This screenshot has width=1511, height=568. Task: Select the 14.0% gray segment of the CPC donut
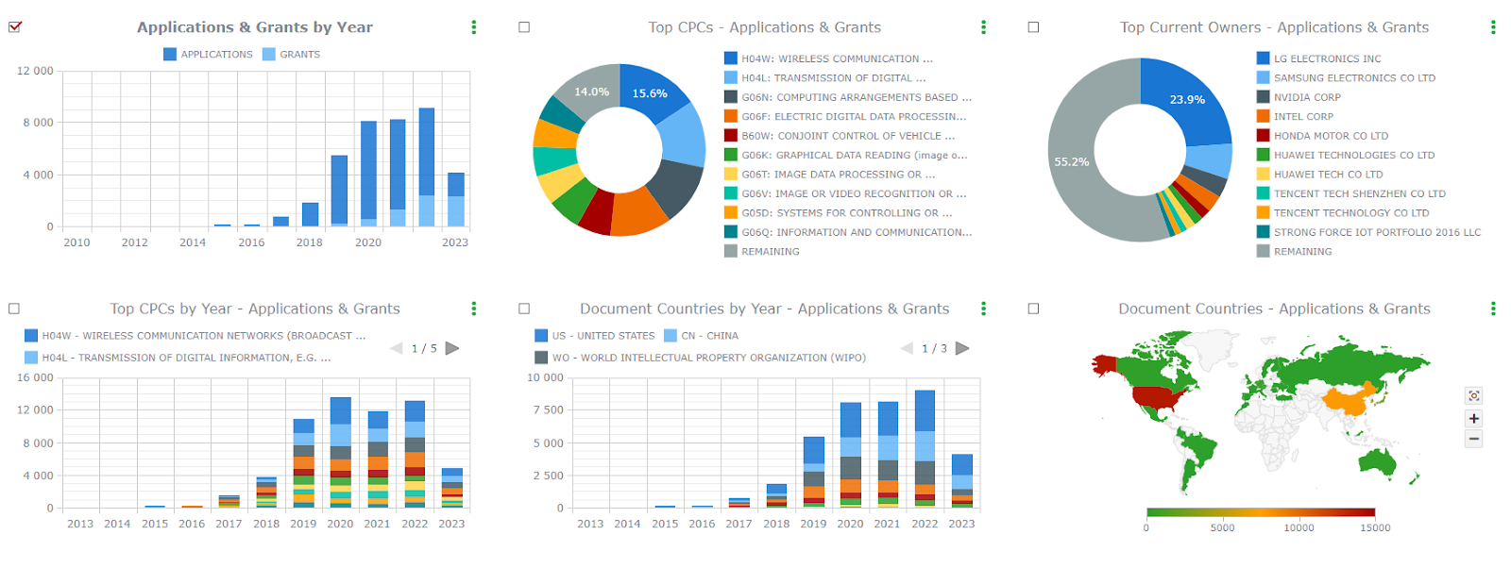[x=591, y=92]
